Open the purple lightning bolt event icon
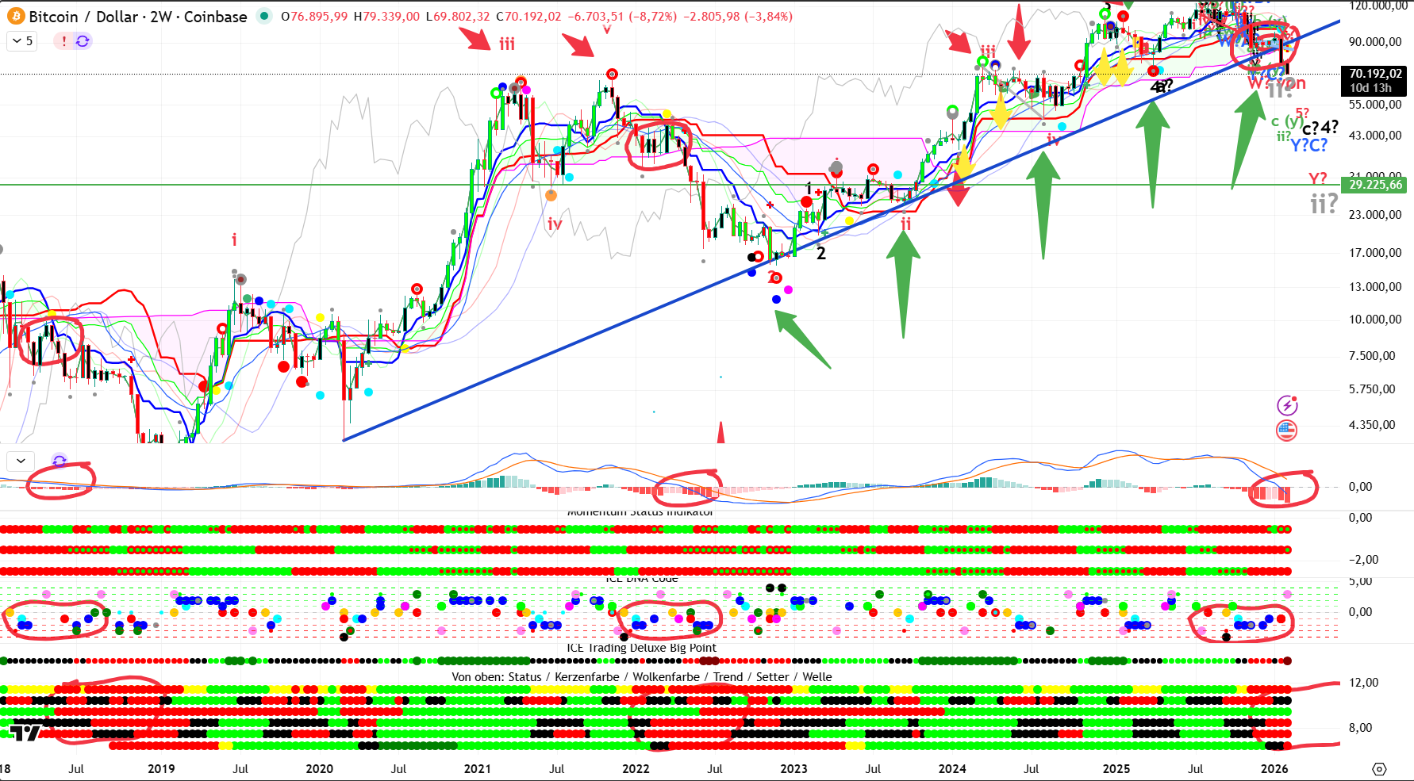This screenshot has height=781, width=1414. pos(1286,406)
